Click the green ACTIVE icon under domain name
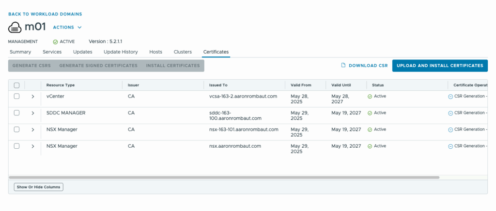The image size is (496, 211). pos(55,42)
